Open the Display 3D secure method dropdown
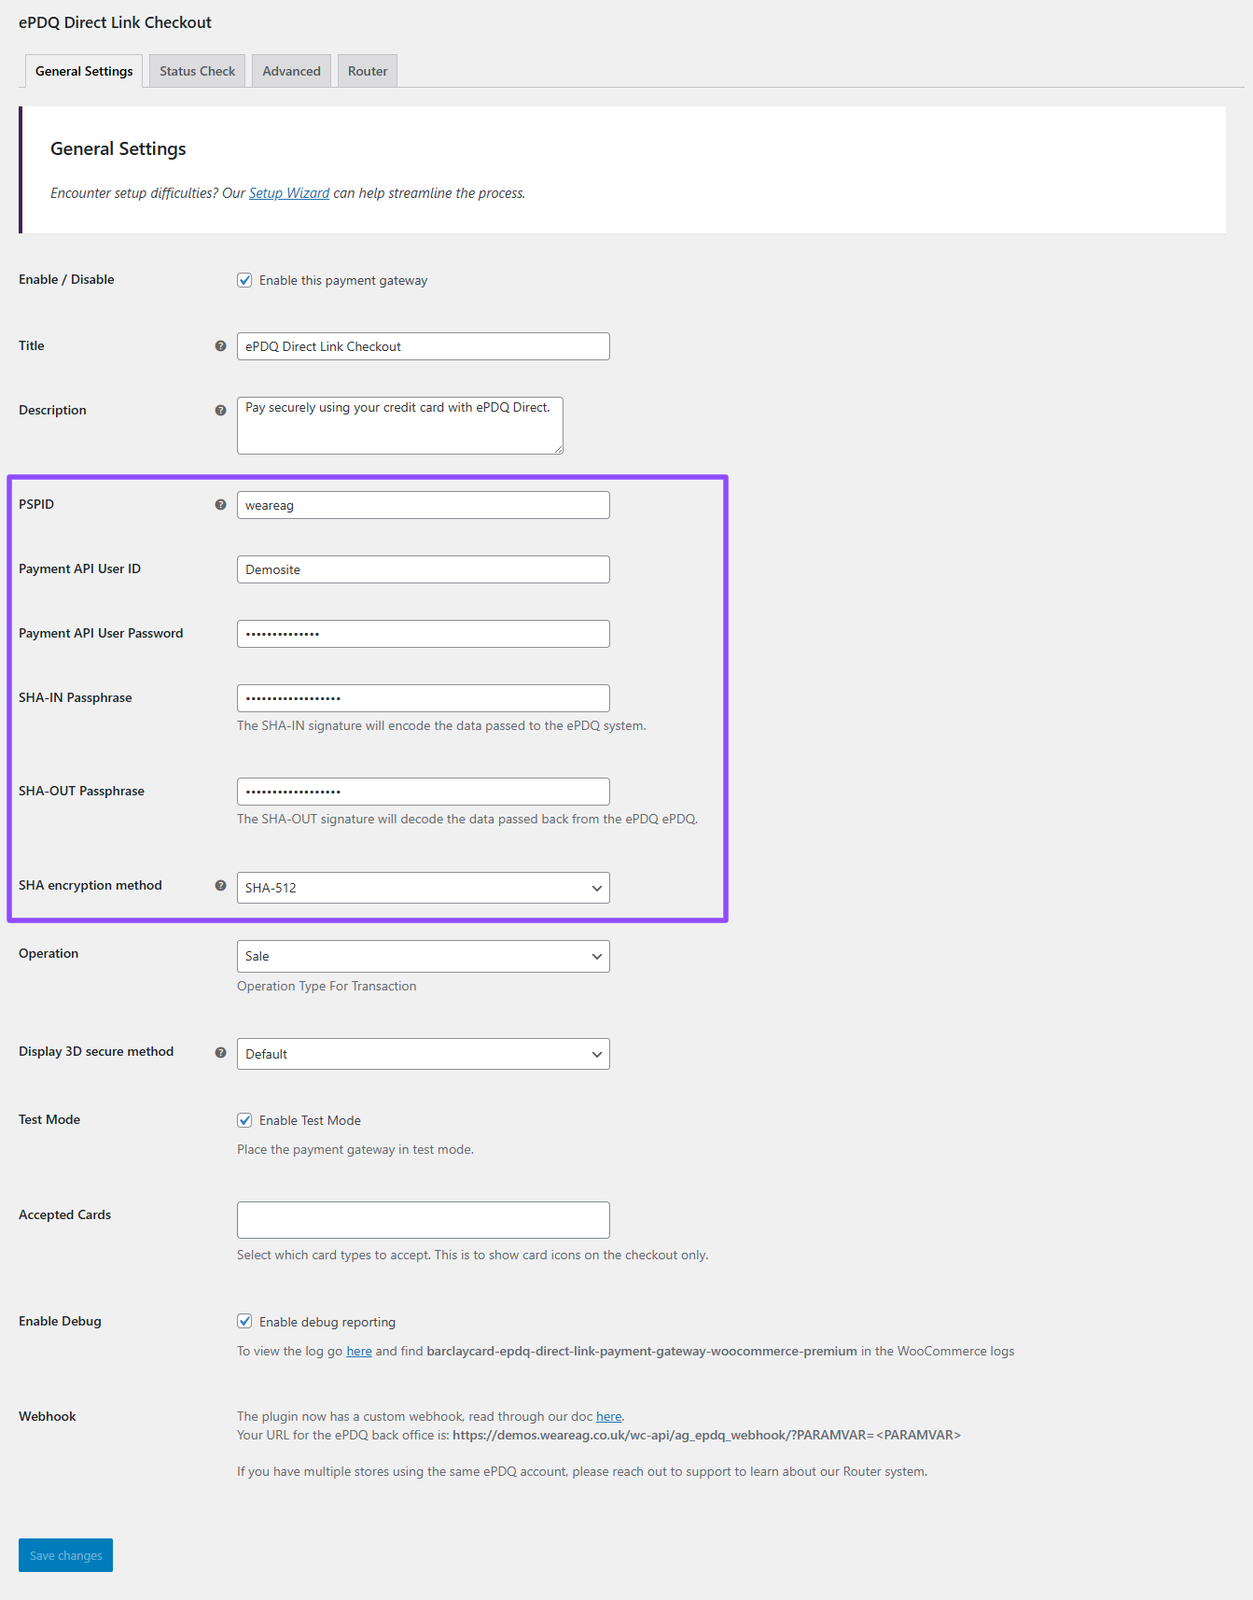 [x=424, y=1054]
